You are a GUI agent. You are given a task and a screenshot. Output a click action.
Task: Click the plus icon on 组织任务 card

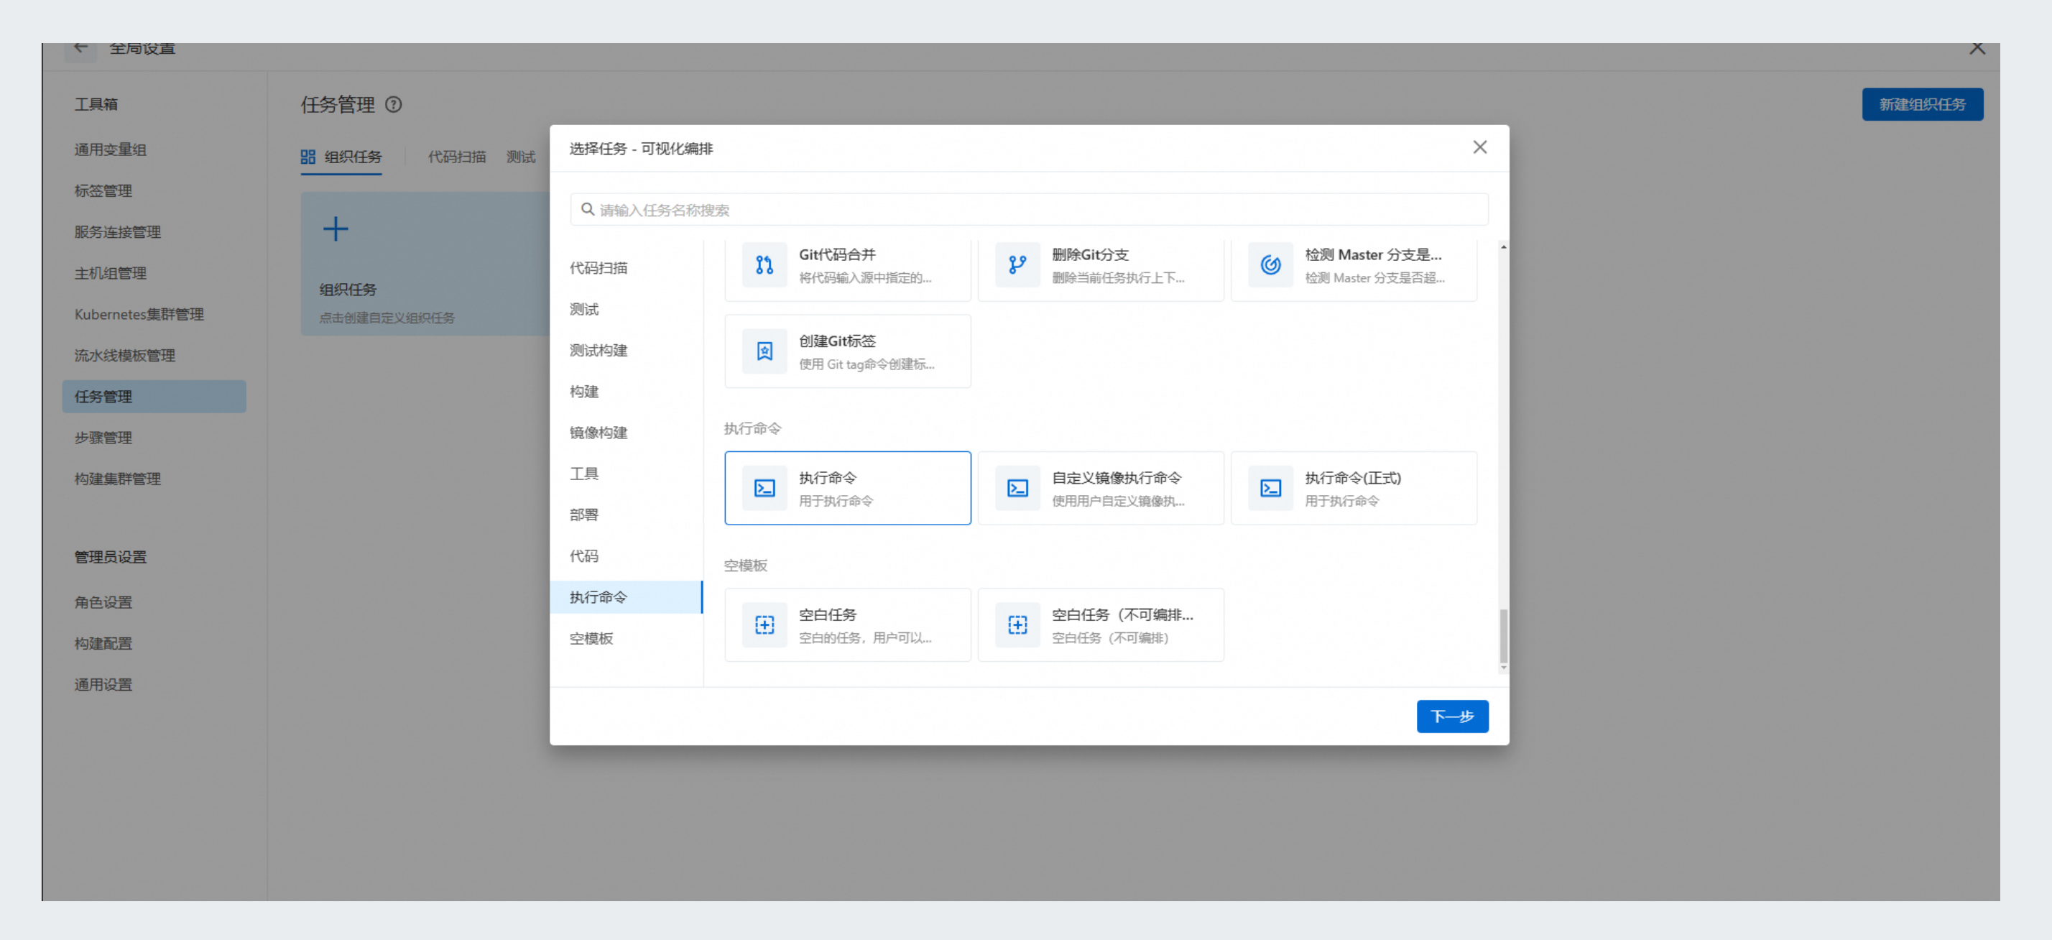coord(336,229)
